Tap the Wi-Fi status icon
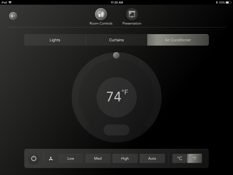The image size is (233, 175). [x=10, y=3]
